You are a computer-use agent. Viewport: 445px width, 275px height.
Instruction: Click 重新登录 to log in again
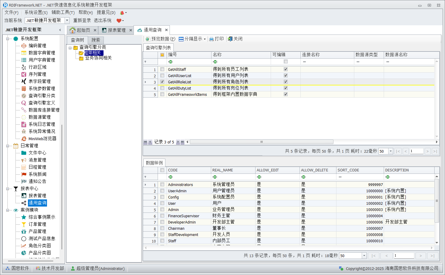(x=82, y=20)
